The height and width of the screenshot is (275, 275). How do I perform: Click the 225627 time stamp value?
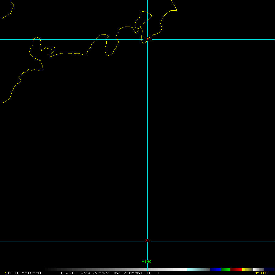[x=101, y=273]
